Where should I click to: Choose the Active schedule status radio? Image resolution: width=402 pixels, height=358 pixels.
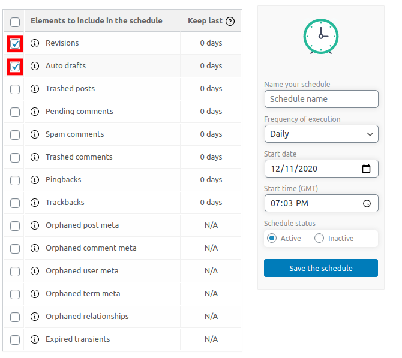[x=272, y=238]
